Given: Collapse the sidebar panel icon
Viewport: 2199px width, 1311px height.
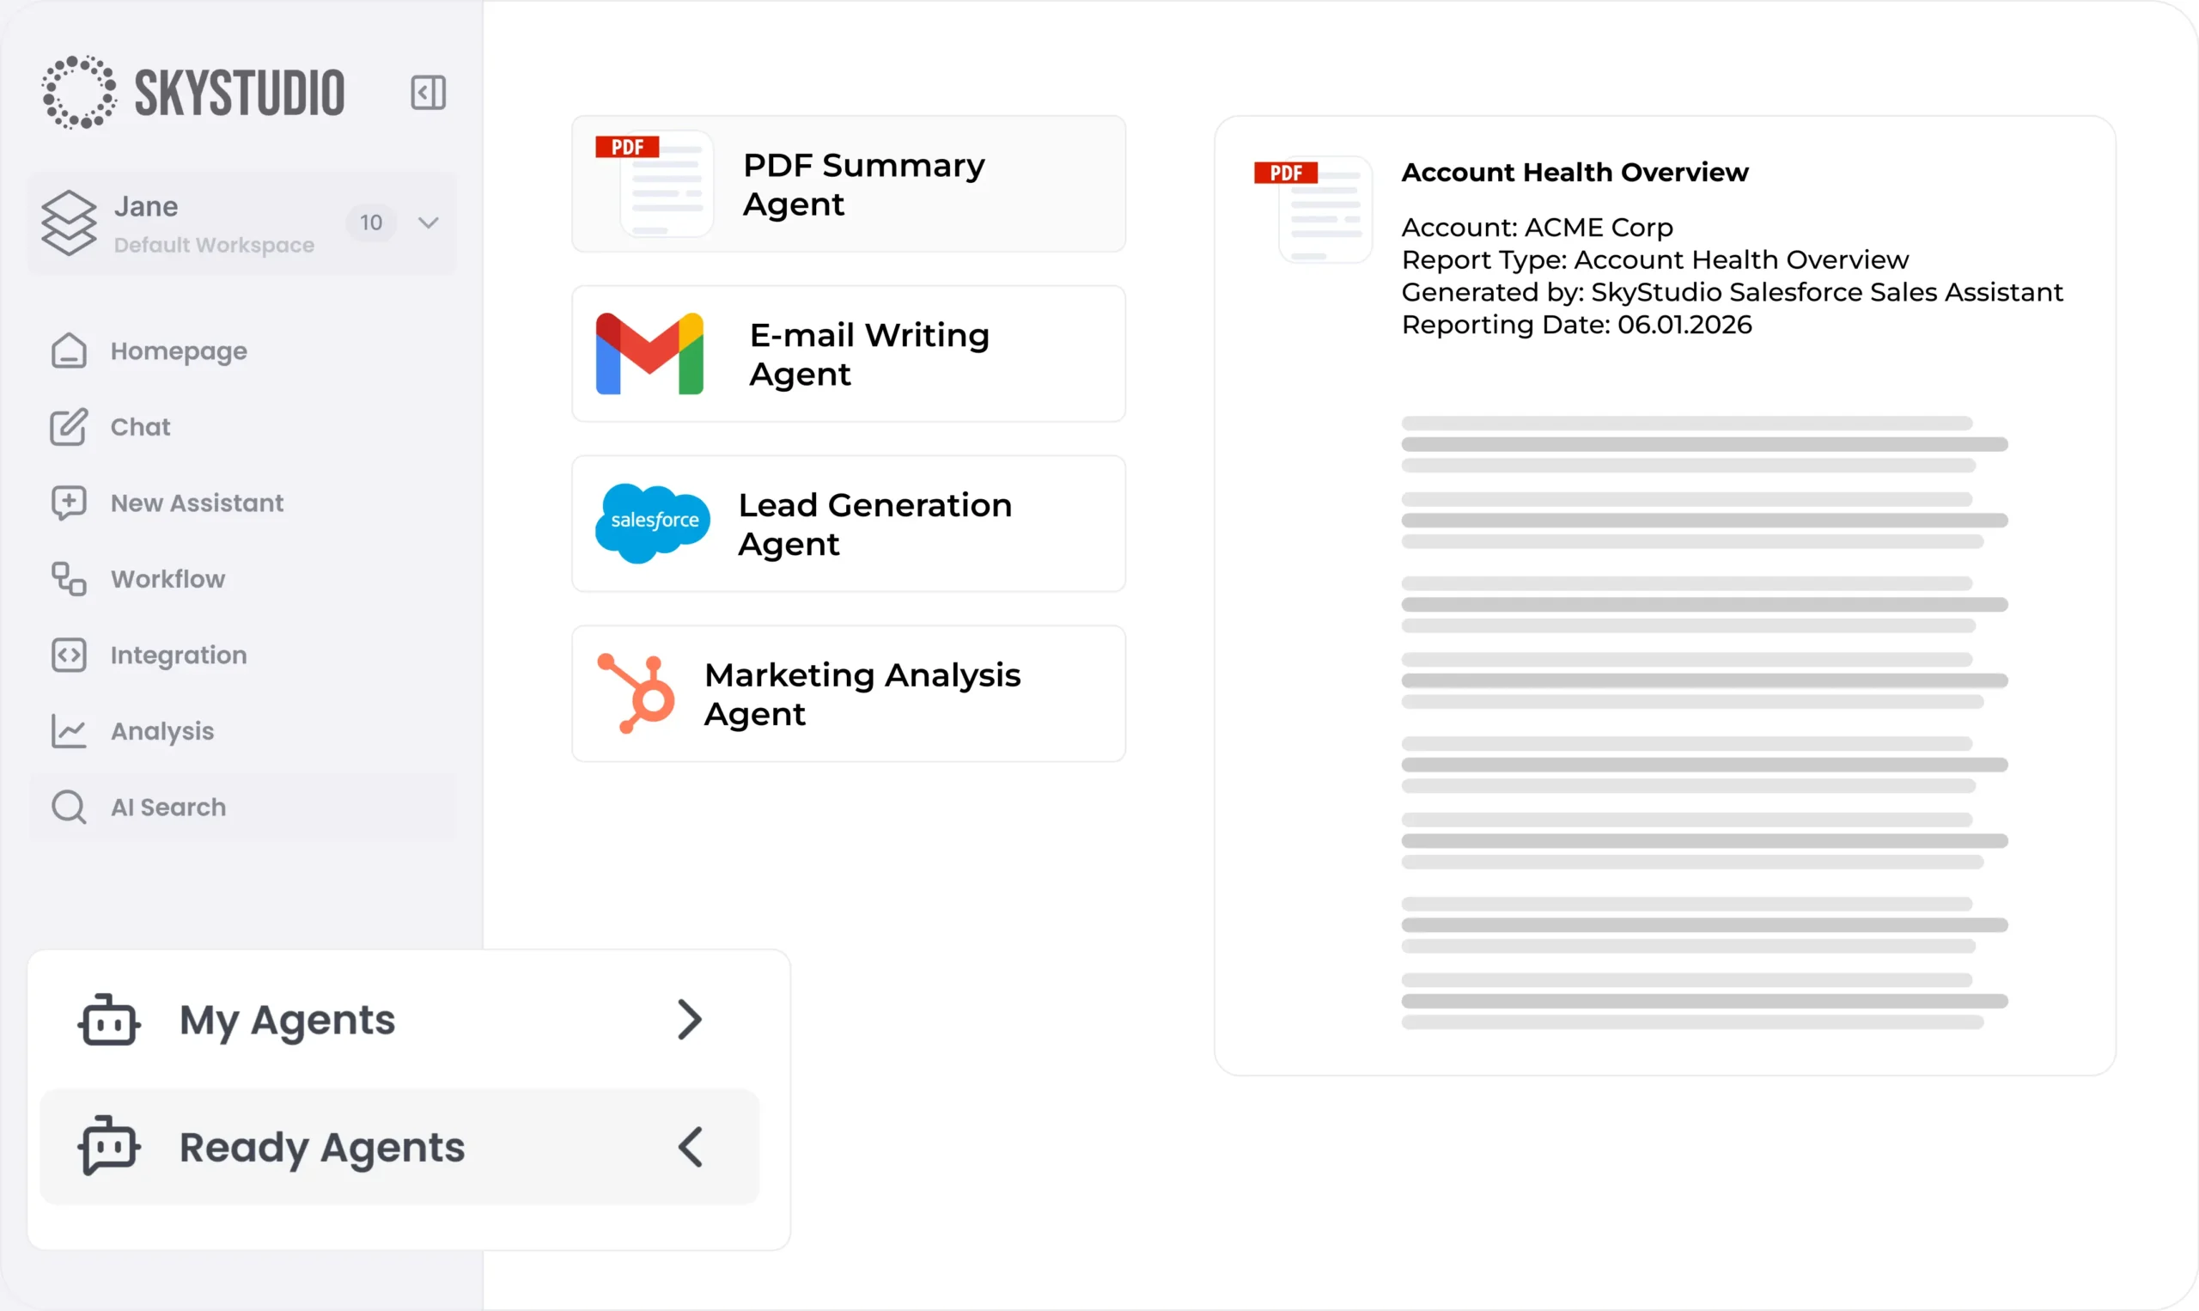Looking at the screenshot, I should (x=429, y=92).
